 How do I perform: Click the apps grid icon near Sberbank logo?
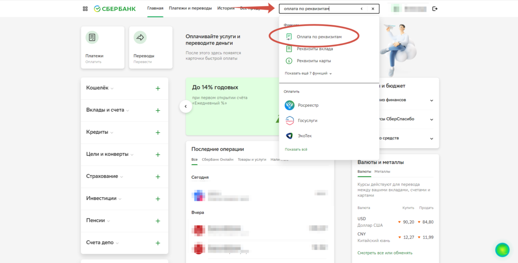pos(85,8)
